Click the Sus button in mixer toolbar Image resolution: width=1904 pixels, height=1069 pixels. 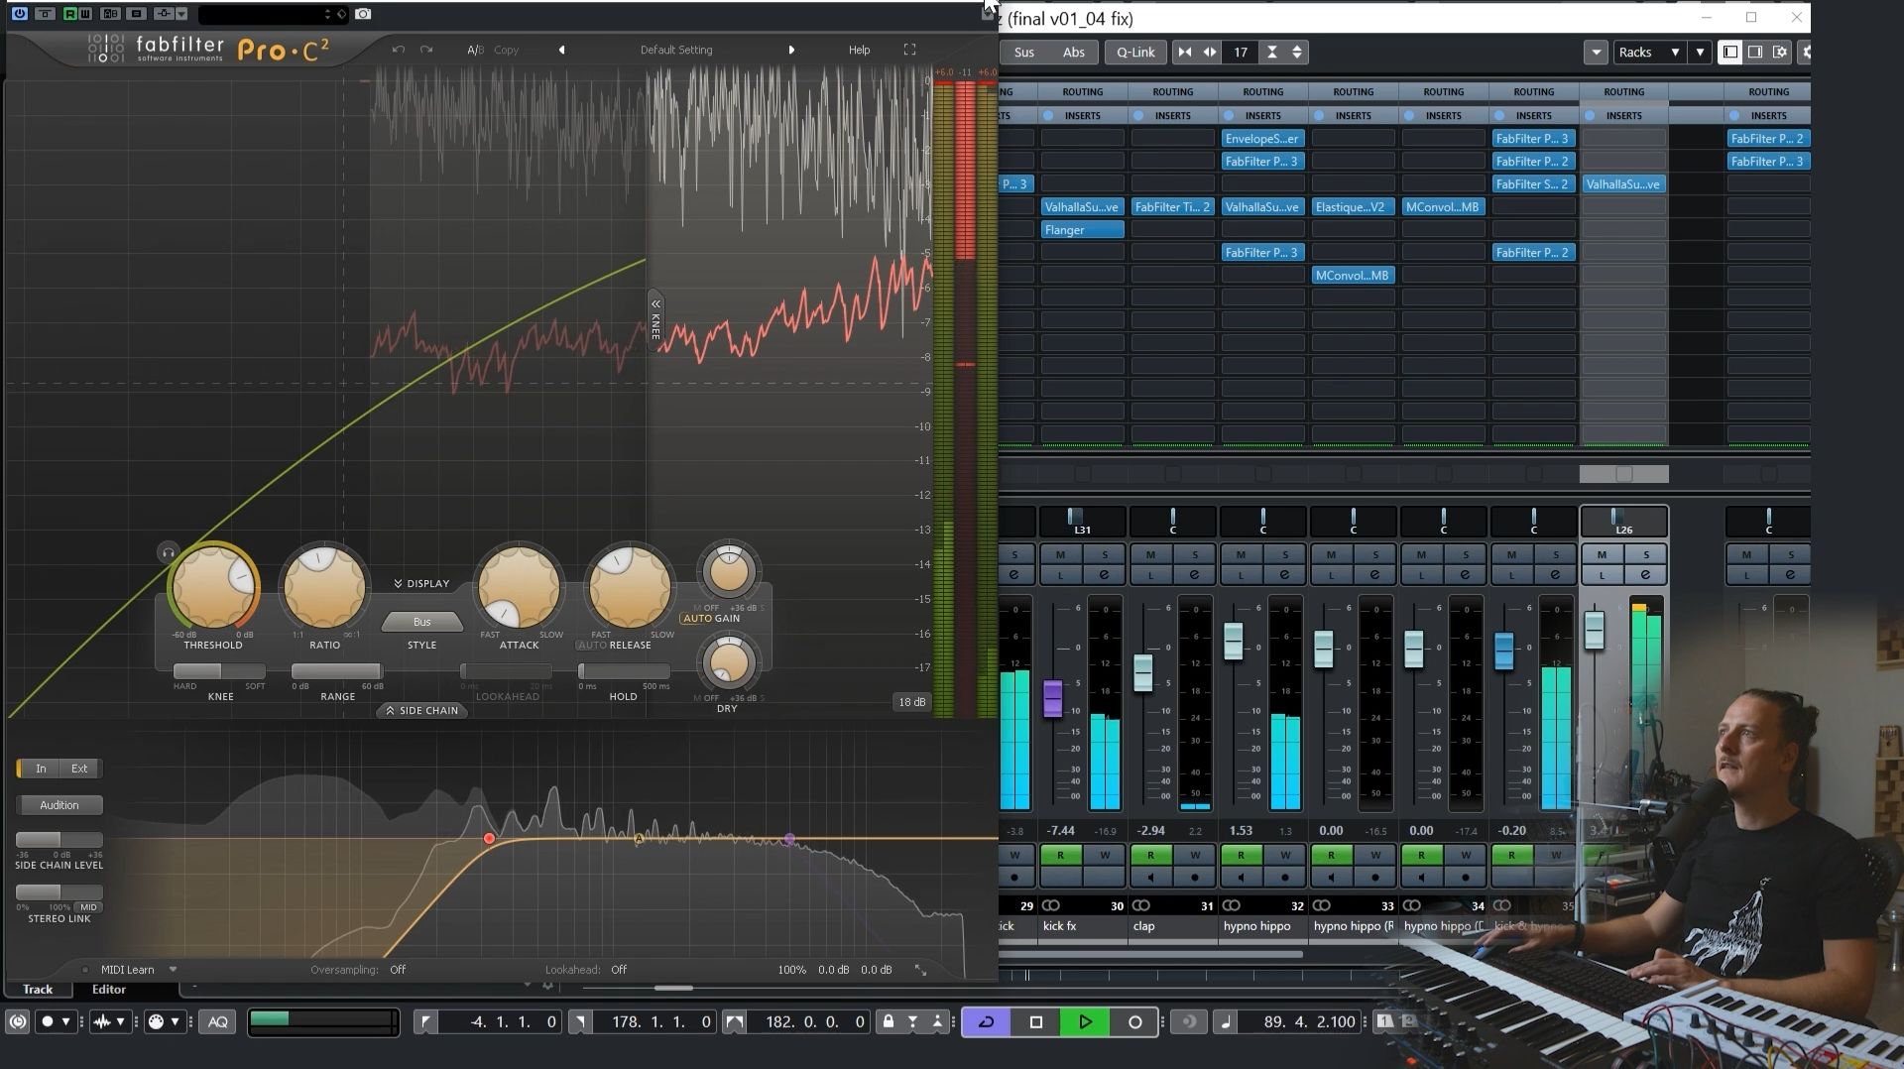1024,53
